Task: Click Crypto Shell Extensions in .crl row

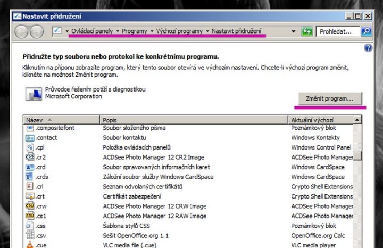Action: (x=322, y=186)
